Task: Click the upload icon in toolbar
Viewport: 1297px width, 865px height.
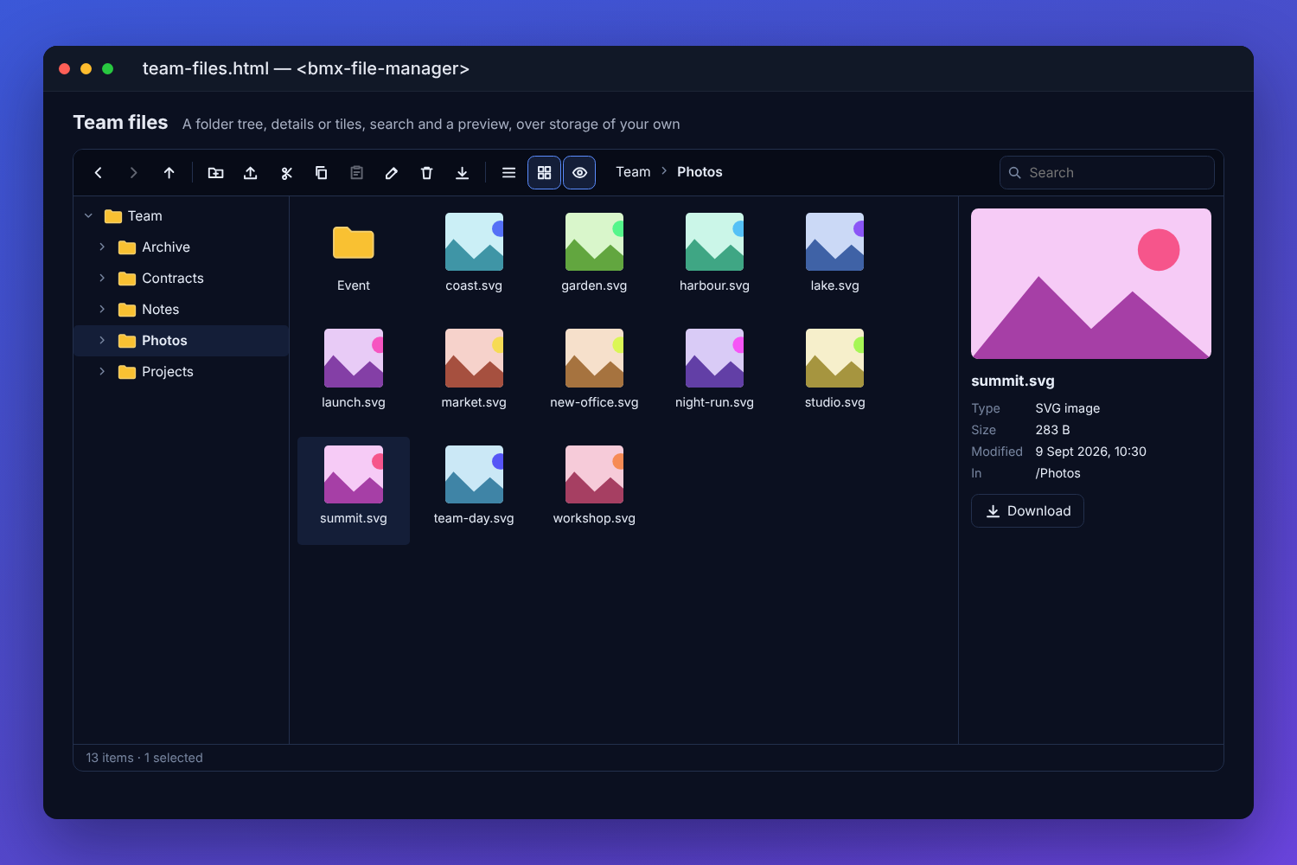Action: point(251,173)
